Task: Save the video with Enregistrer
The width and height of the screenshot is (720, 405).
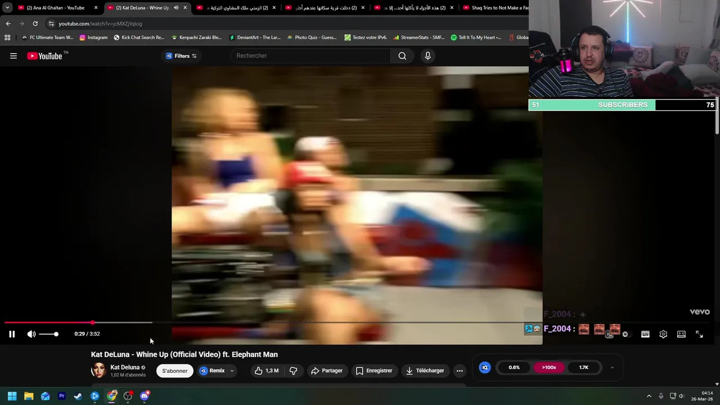Action: (x=375, y=371)
